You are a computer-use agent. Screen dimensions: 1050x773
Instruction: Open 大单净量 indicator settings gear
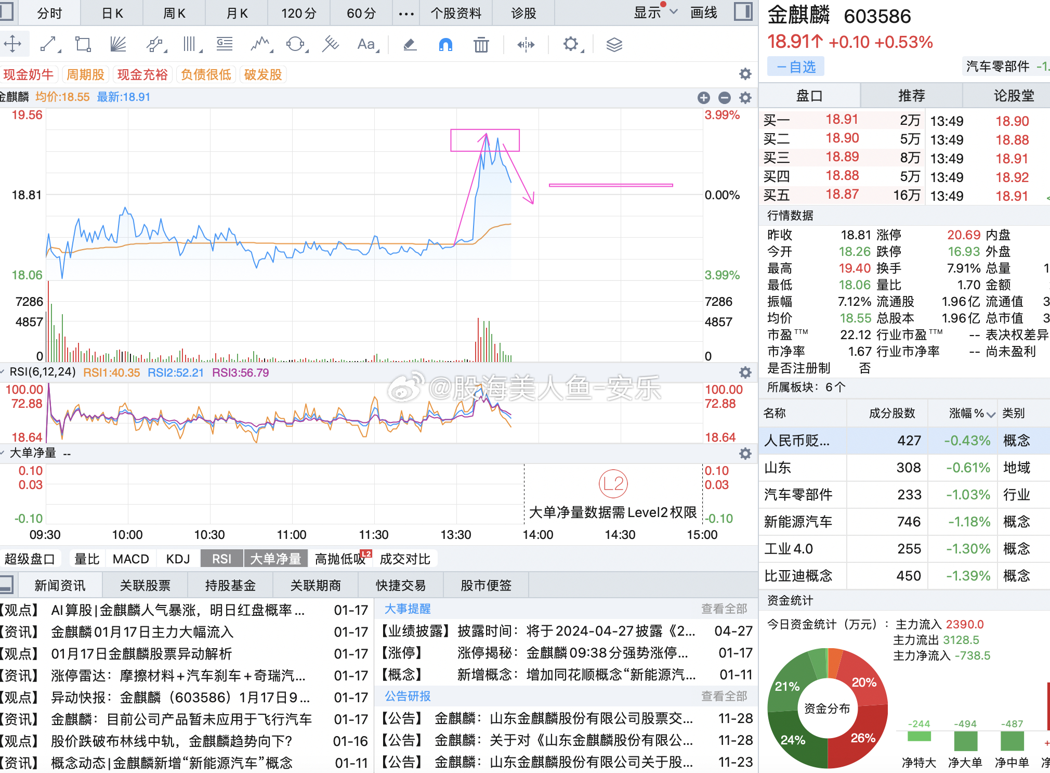click(x=745, y=454)
